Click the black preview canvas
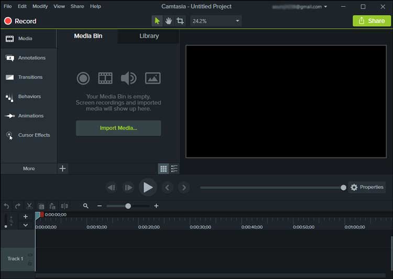Screen dimensions: 393x279 click(286, 102)
